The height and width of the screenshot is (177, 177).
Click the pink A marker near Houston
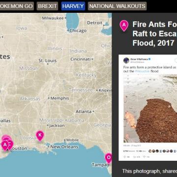[5, 145]
